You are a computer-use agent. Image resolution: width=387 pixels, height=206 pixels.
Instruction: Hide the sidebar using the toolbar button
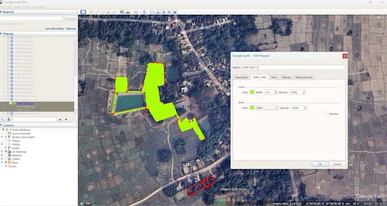83,12
